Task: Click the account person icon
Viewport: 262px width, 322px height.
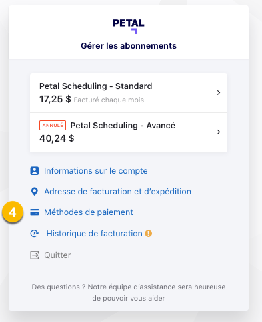Action: [35, 171]
